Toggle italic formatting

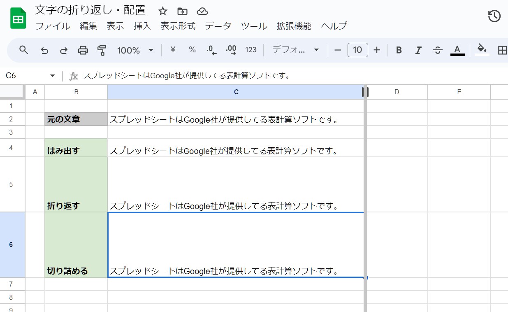point(418,50)
